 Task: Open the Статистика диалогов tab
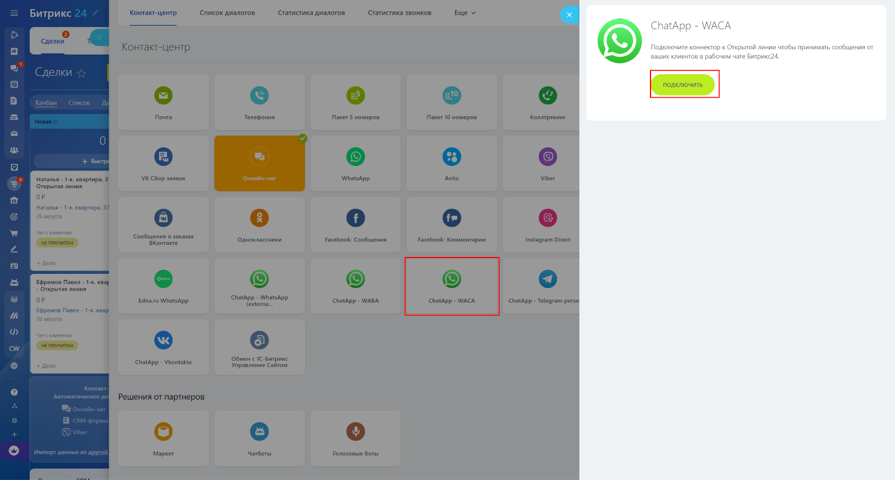click(311, 13)
